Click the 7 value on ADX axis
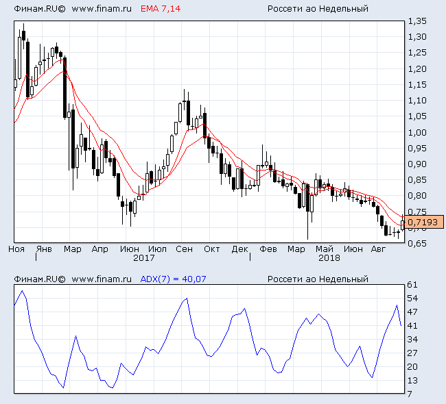The width and height of the screenshot is (446, 404). pos(410,394)
